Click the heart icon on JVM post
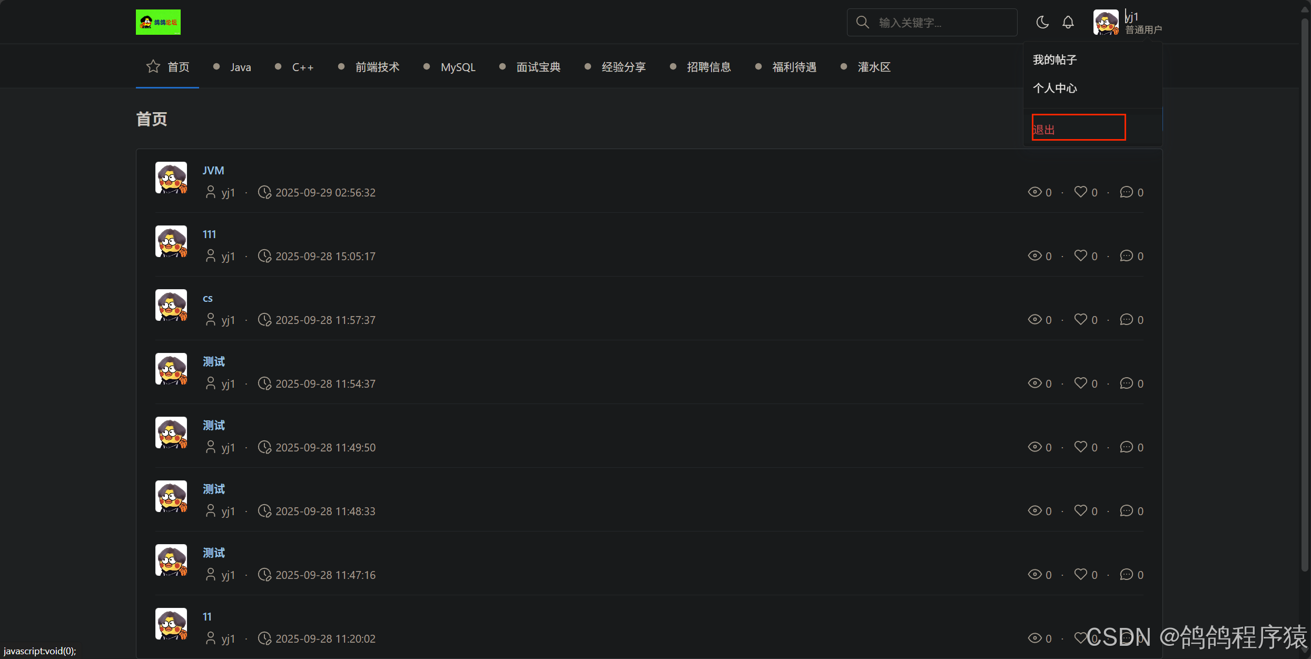 tap(1080, 192)
